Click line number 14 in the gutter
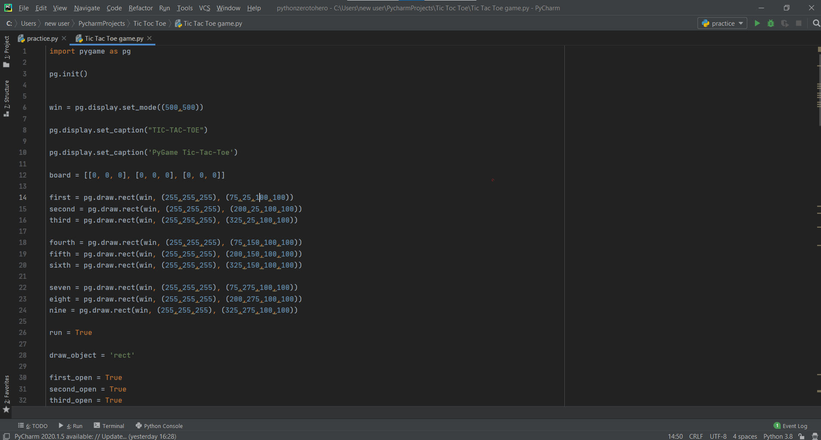The width and height of the screenshot is (821, 440). [23, 197]
